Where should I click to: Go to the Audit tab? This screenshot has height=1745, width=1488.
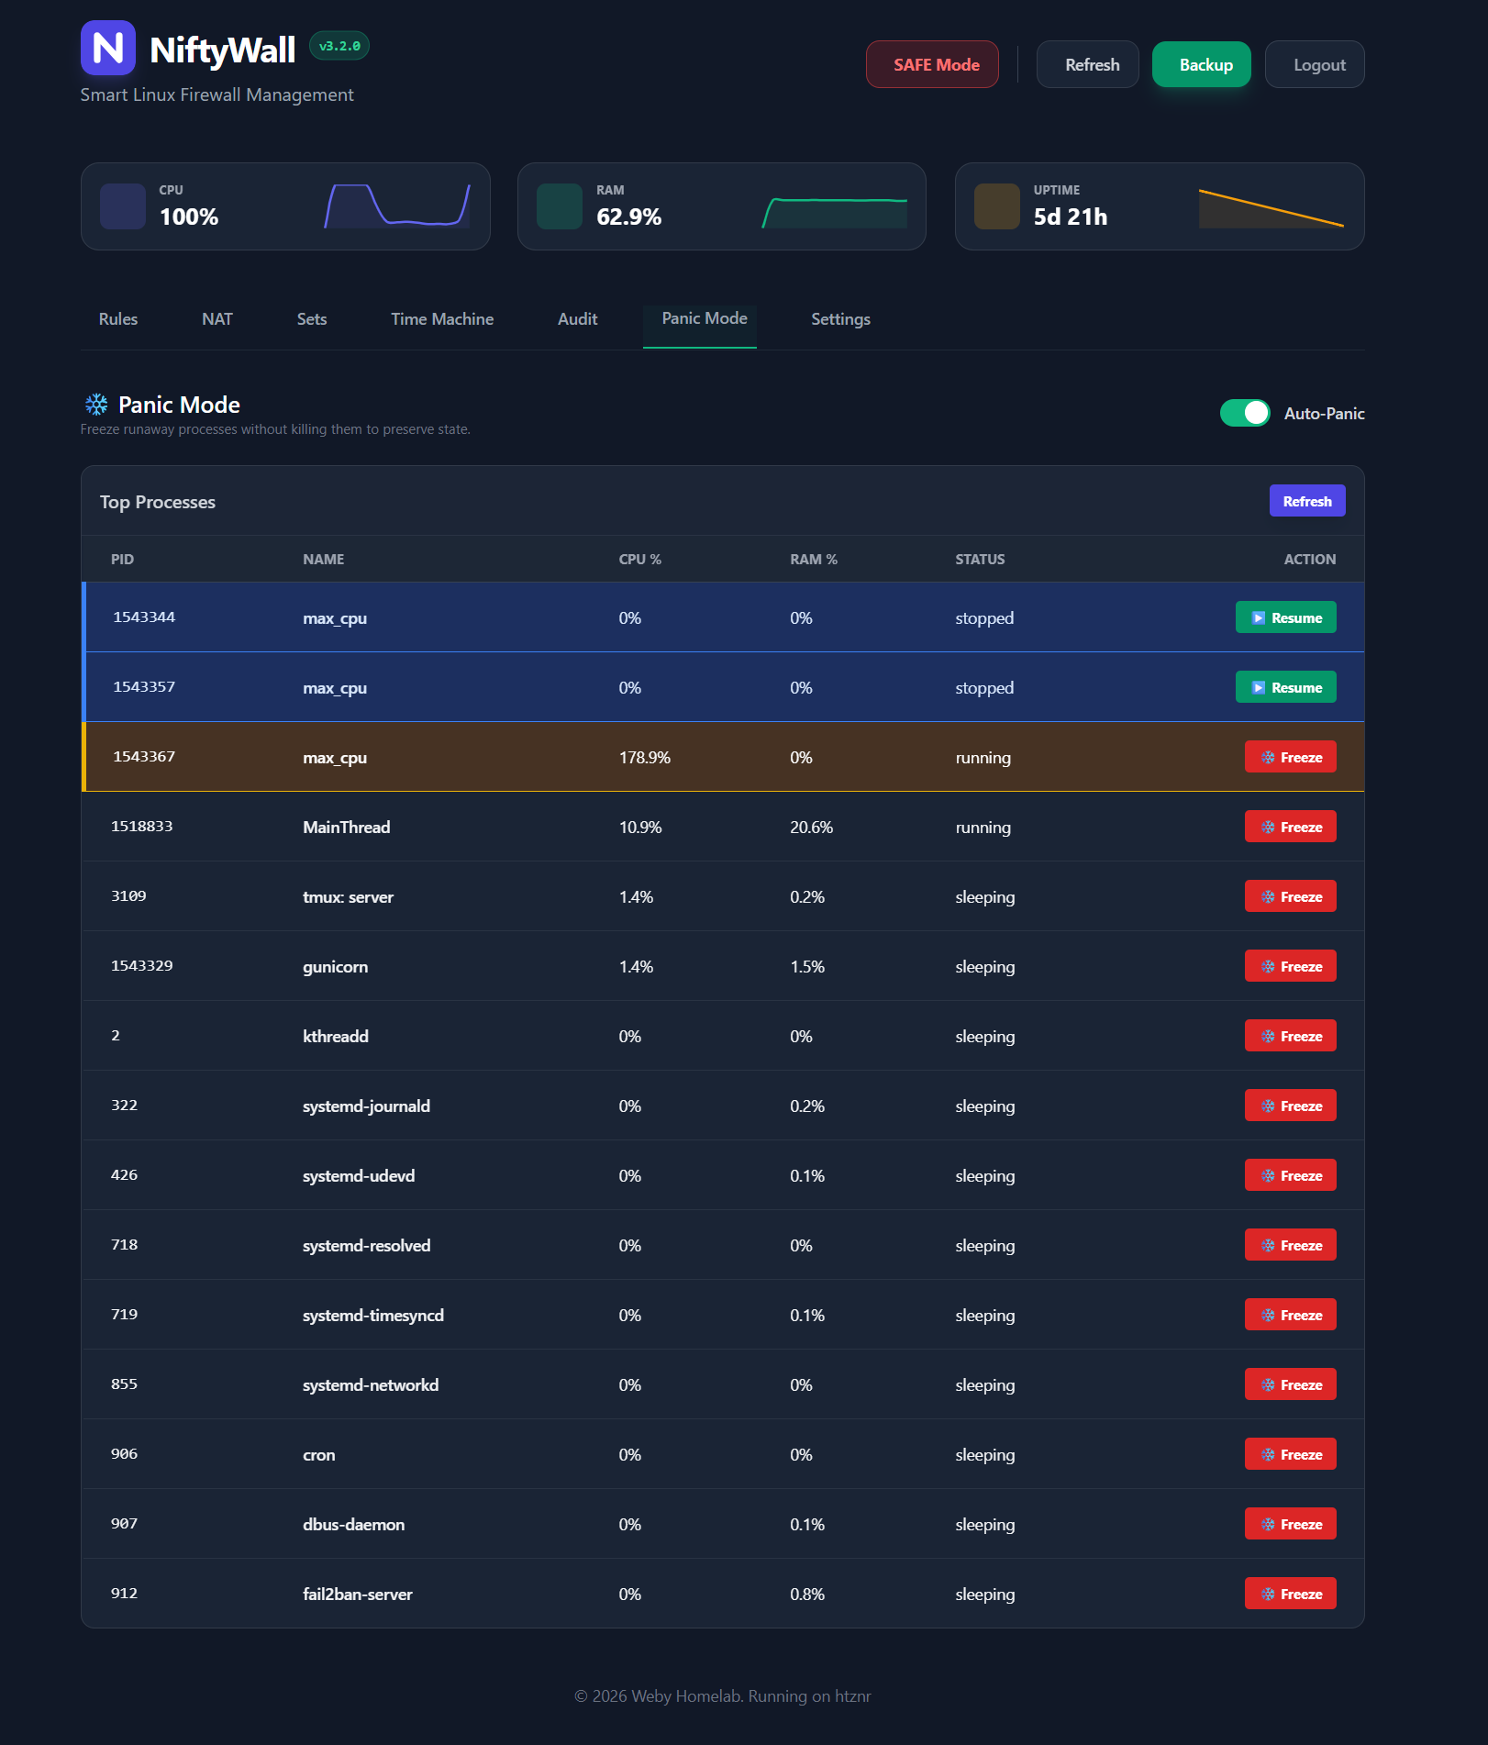pos(578,319)
